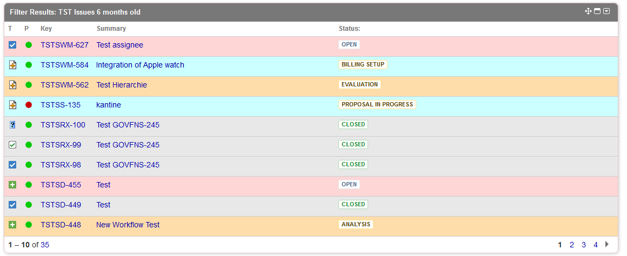This screenshot has width=627, height=256.
Task: Click the task type icon for TSTSWM-627
Action: [x=12, y=45]
